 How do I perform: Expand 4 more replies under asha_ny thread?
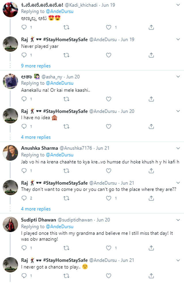tap(36, 137)
